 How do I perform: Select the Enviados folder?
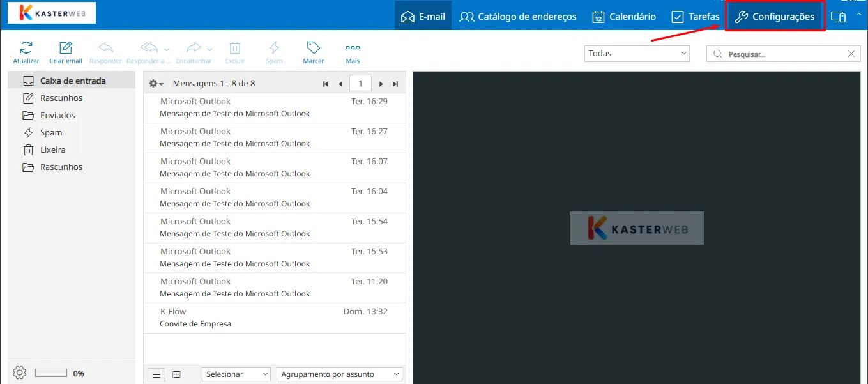[72, 116]
